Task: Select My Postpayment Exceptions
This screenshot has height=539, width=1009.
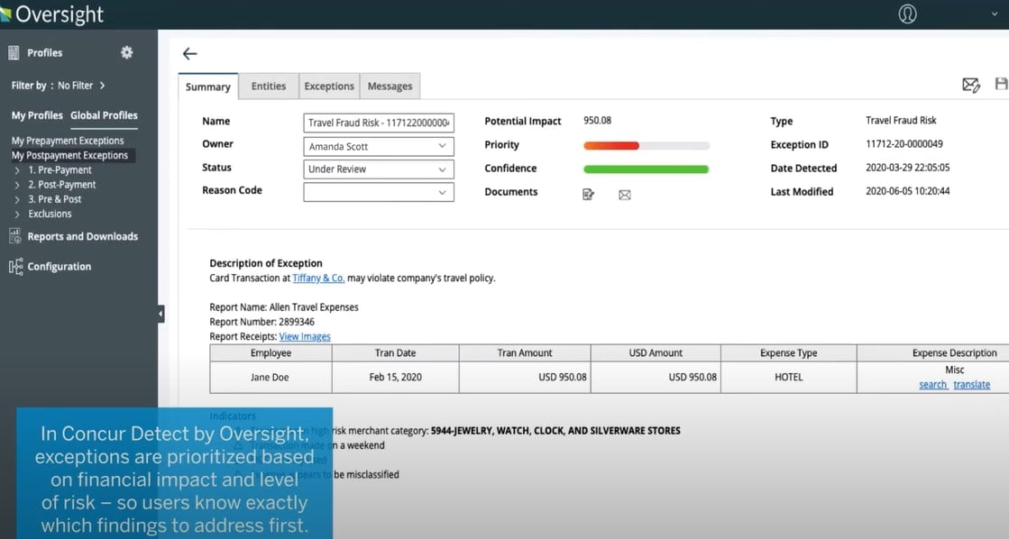Action: coord(69,155)
